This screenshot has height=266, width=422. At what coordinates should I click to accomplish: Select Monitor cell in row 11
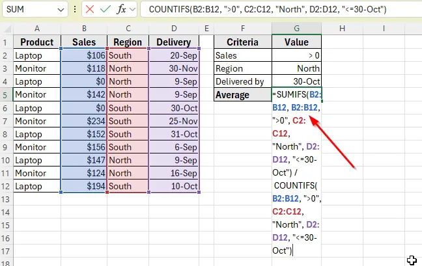coord(37,173)
